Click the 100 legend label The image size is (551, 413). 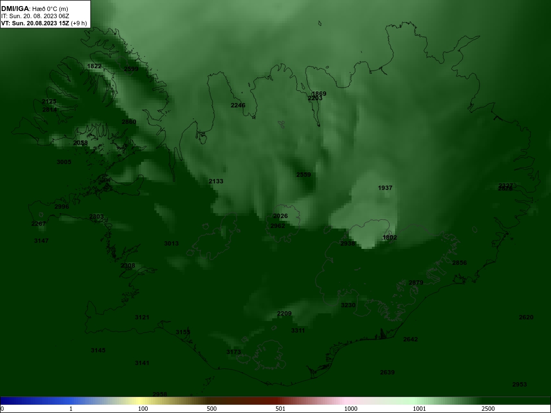pos(143,409)
